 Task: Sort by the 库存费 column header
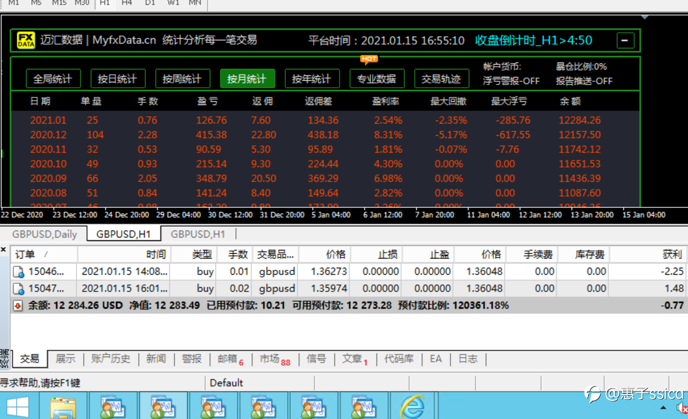click(583, 254)
